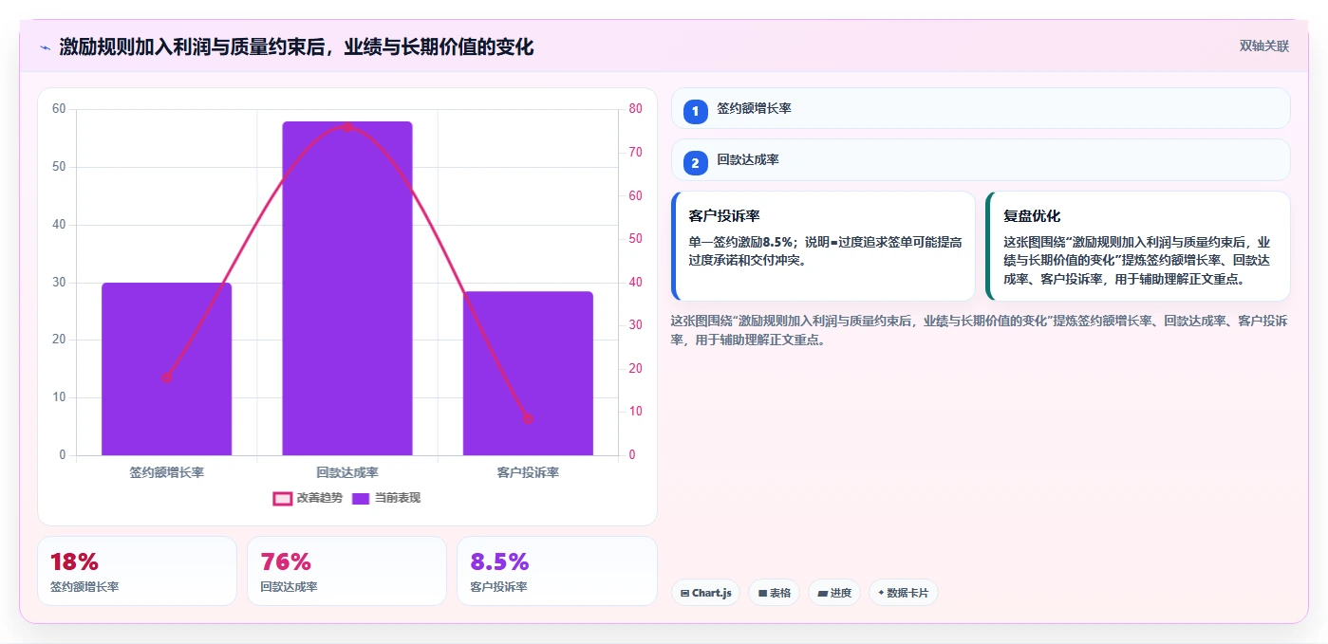1328x644 pixels.
Task: Click the purple bar for 客户投诉率
Action: point(528,374)
